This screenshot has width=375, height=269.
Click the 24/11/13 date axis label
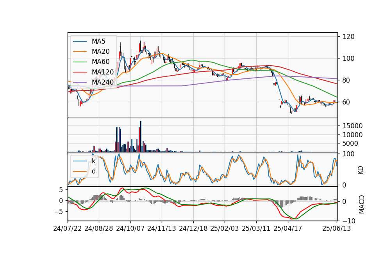tap(162, 228)
